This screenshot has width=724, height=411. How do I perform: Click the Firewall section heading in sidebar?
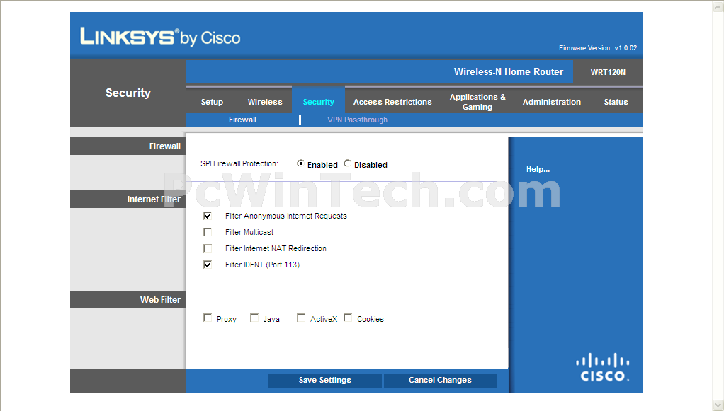165,146
